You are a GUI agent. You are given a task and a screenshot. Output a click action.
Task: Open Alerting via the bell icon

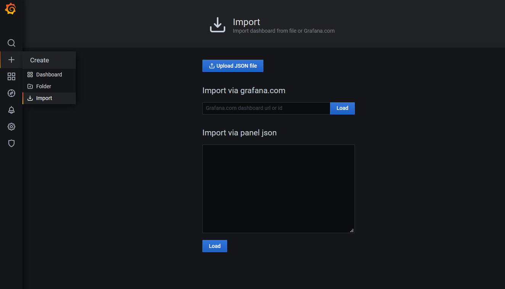coord(11,110)
